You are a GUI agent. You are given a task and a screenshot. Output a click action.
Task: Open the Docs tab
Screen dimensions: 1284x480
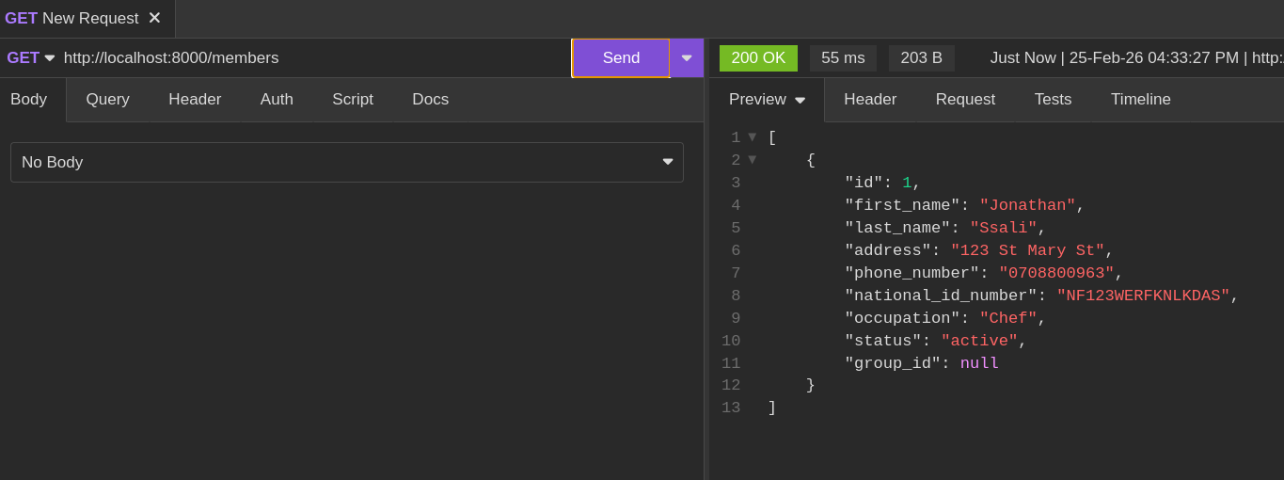click(x=430, y=100)
